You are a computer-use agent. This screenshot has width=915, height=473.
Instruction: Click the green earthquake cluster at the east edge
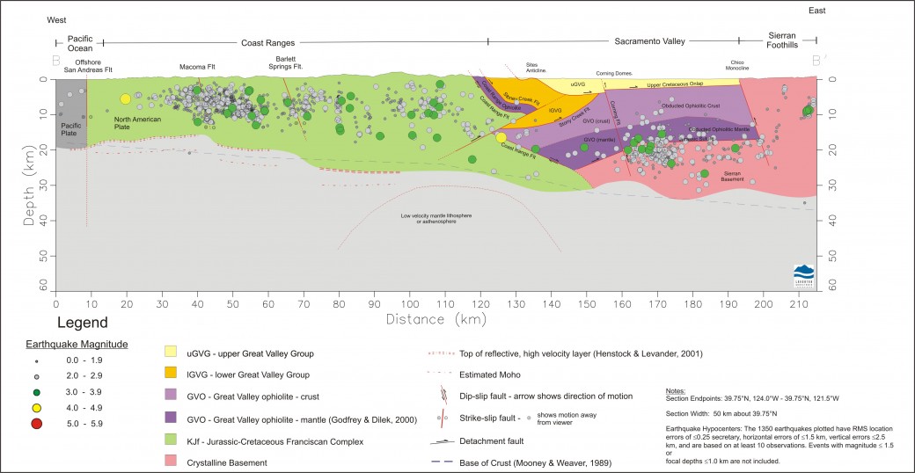click(x=808, y=110)
